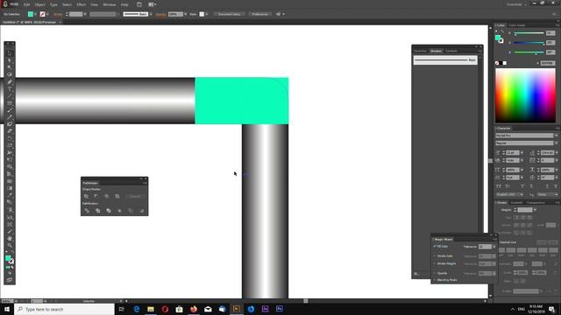561x315 pixels.
Task: Click the top color slider track
Action: pos(529,33)
